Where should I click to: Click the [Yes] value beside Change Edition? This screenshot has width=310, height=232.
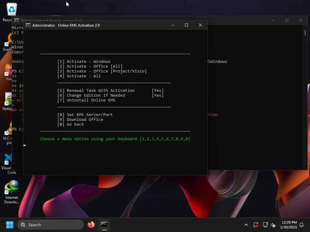(x=158, y=95)
